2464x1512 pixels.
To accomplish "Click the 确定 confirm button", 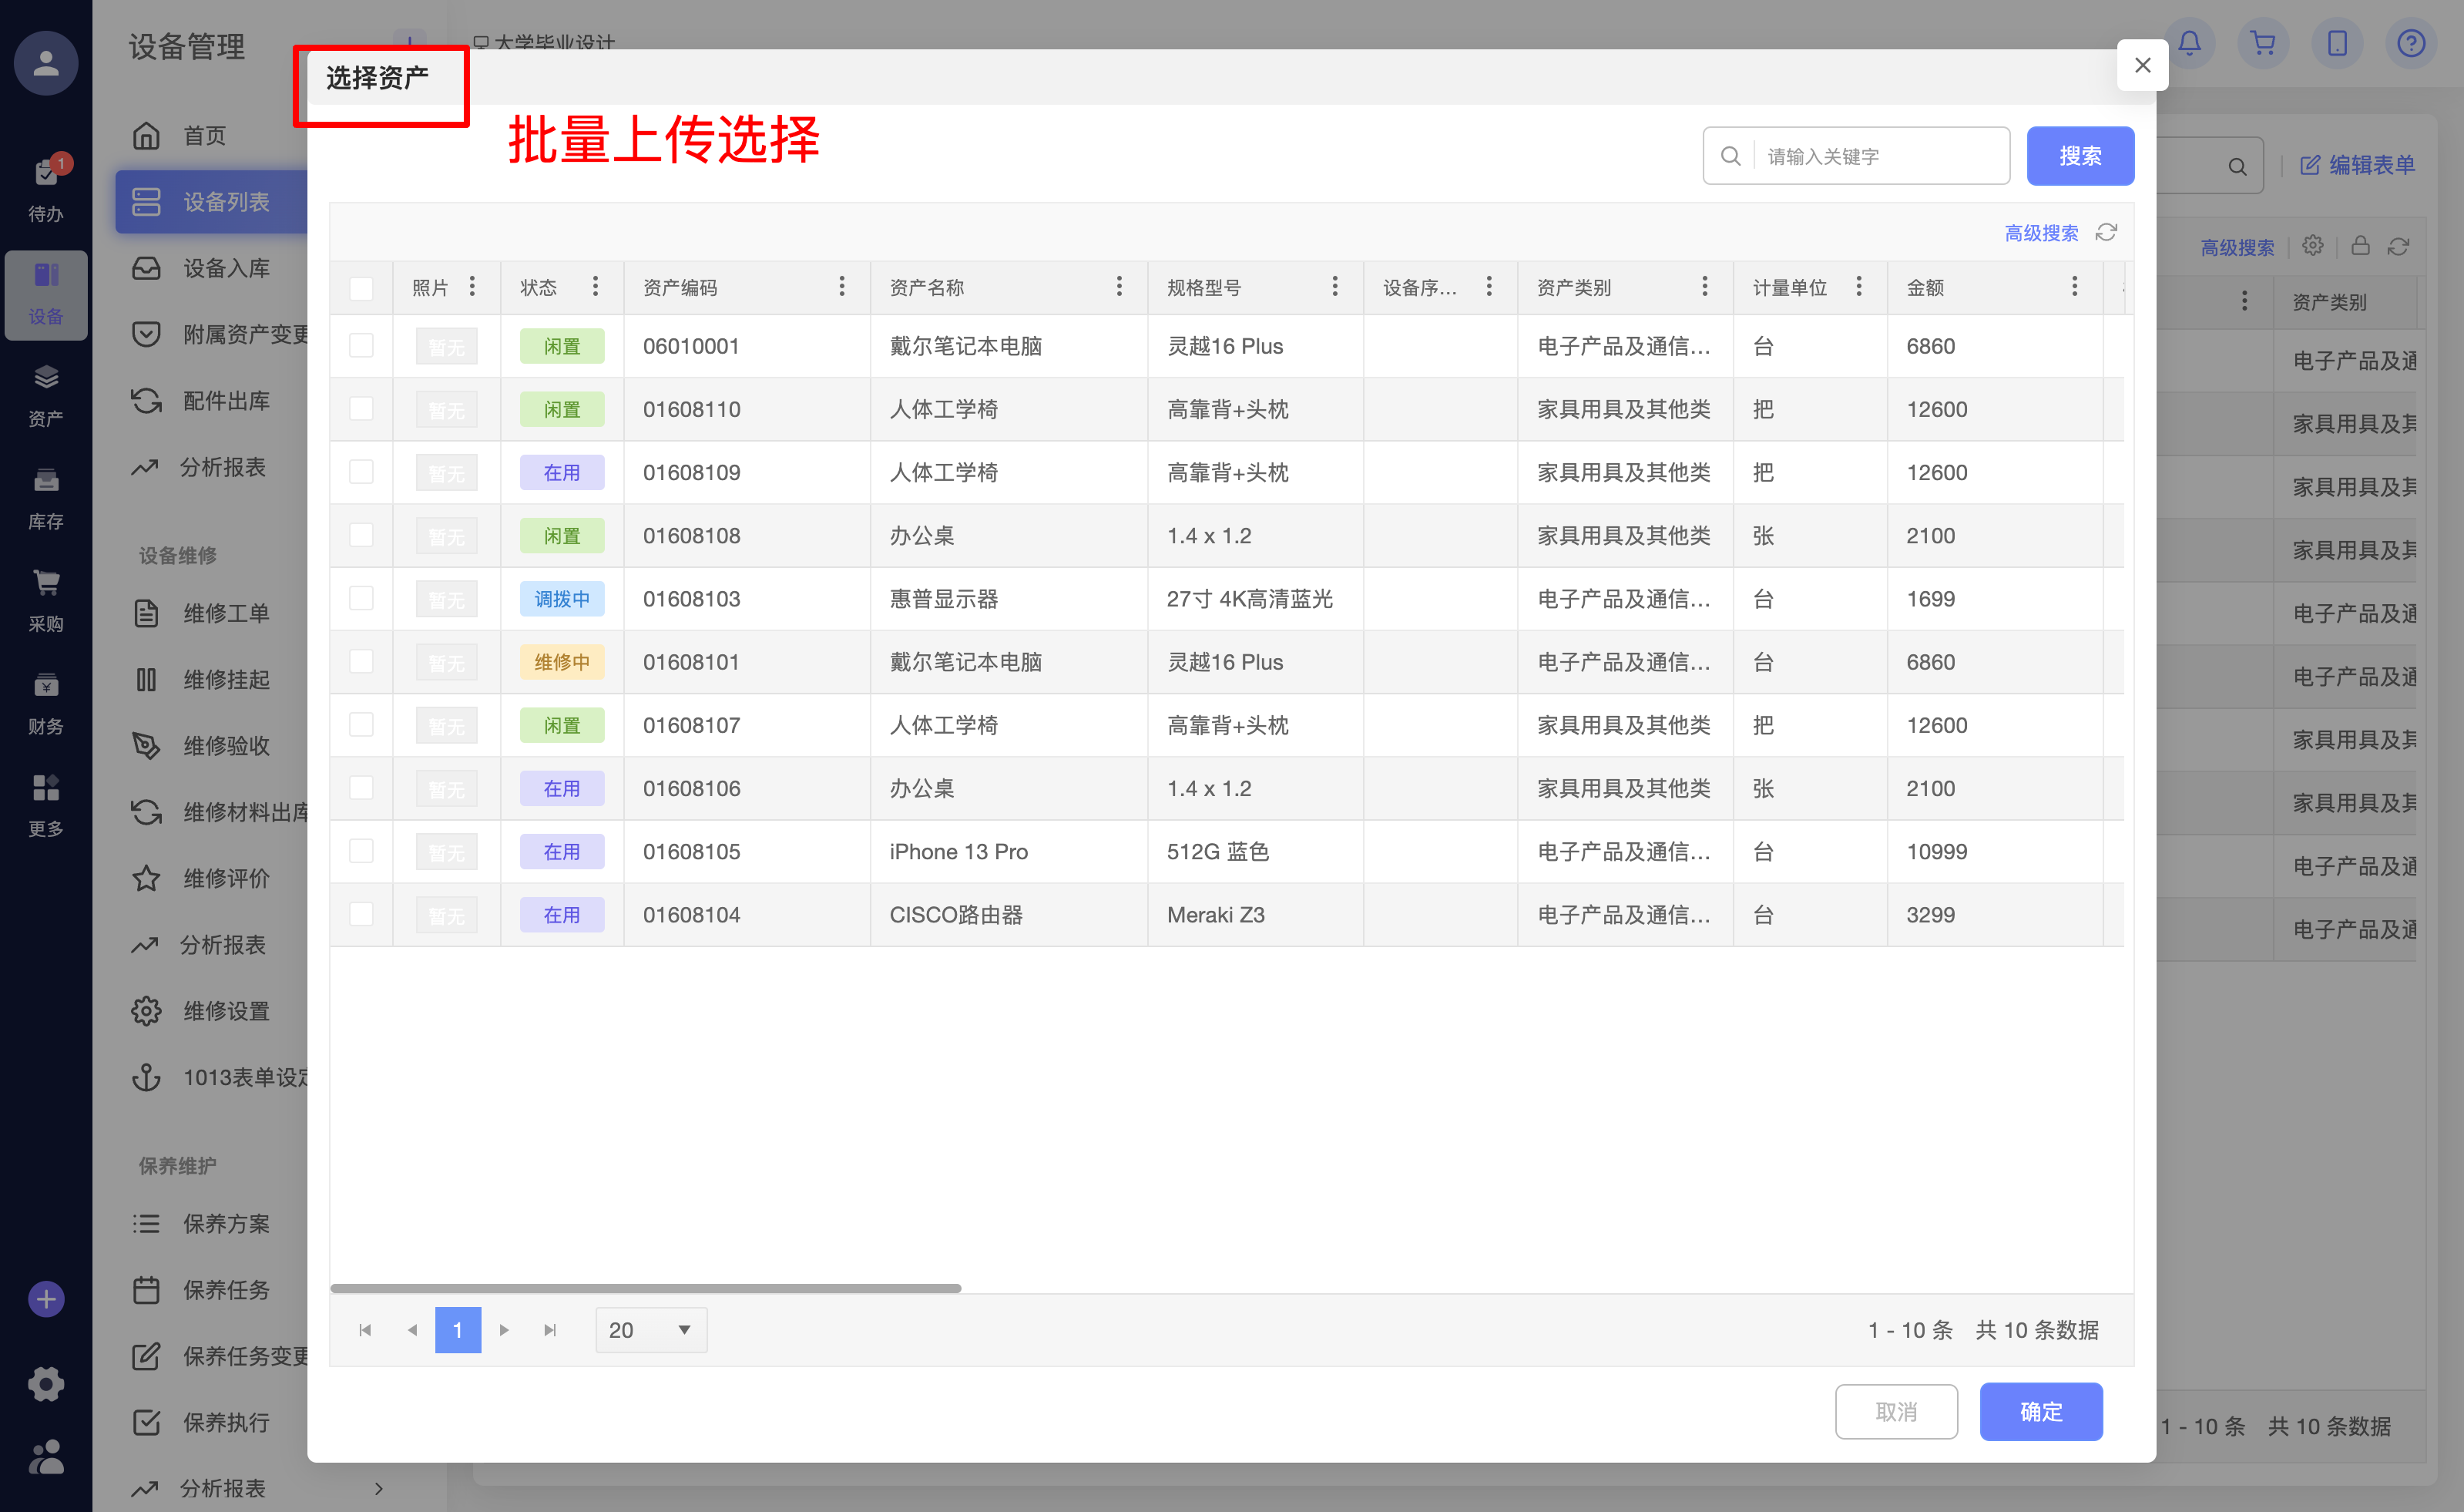I will (2040, 1411).
